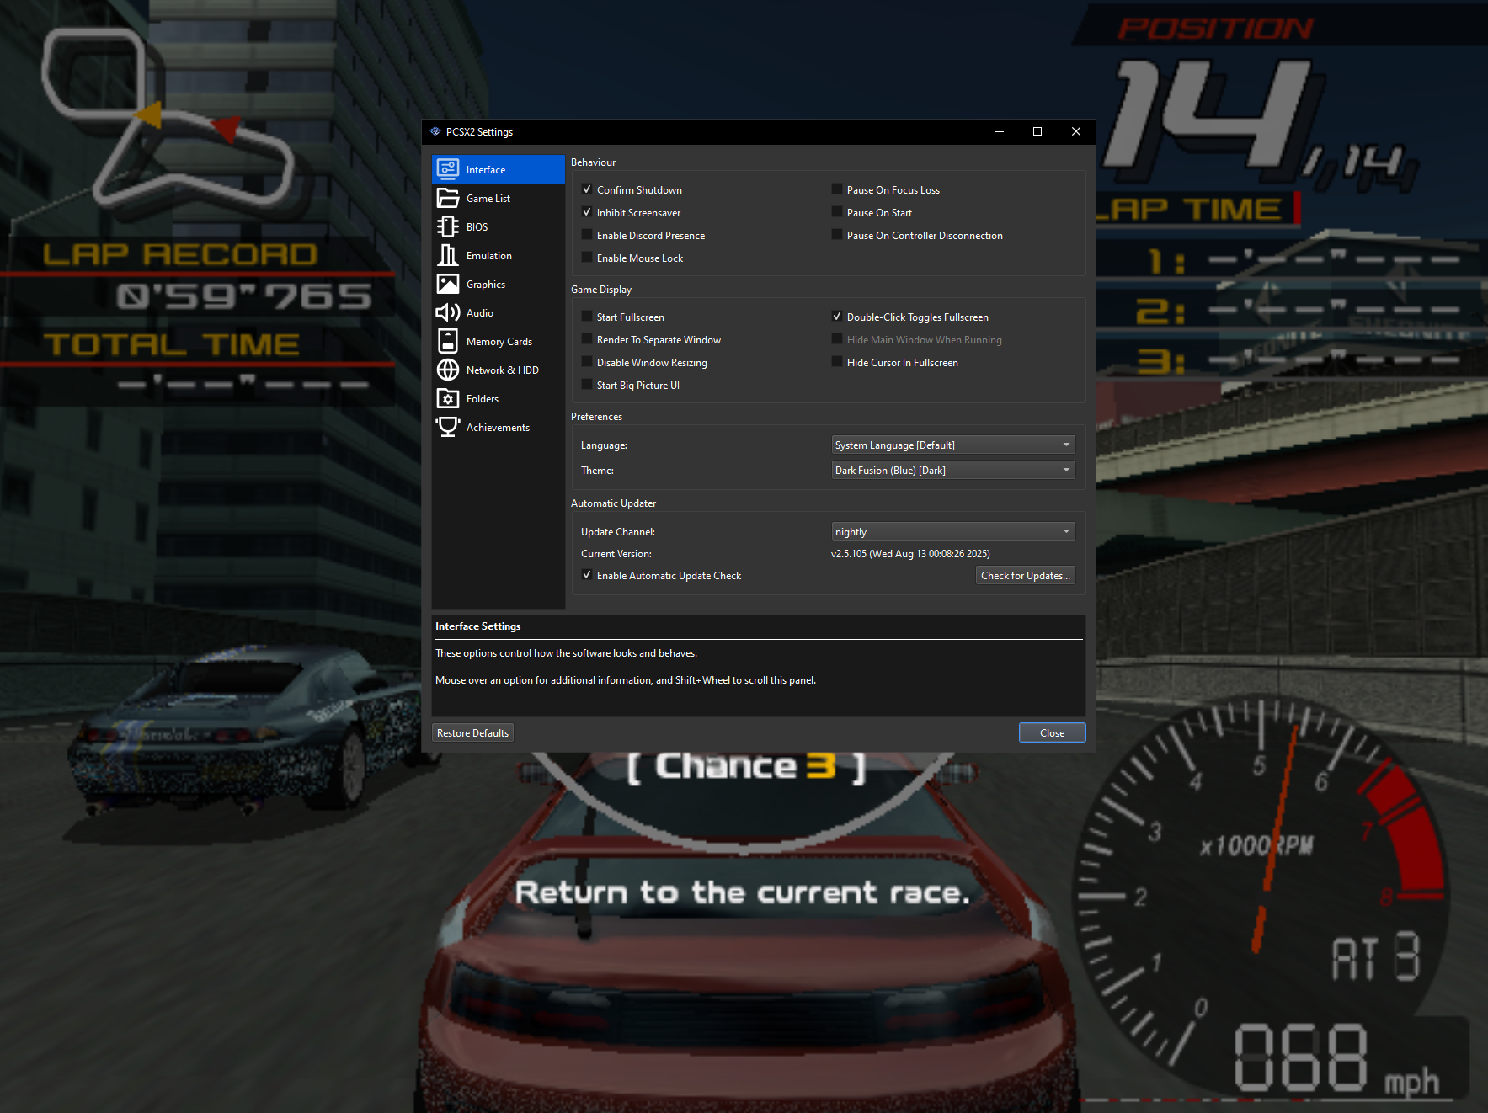The width and height of the screenshot is (1488, 1113).
Task: Click the 'These options control' description text
Action: 566,653
